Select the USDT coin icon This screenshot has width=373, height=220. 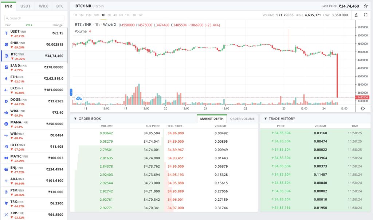(x=6, y=33)
